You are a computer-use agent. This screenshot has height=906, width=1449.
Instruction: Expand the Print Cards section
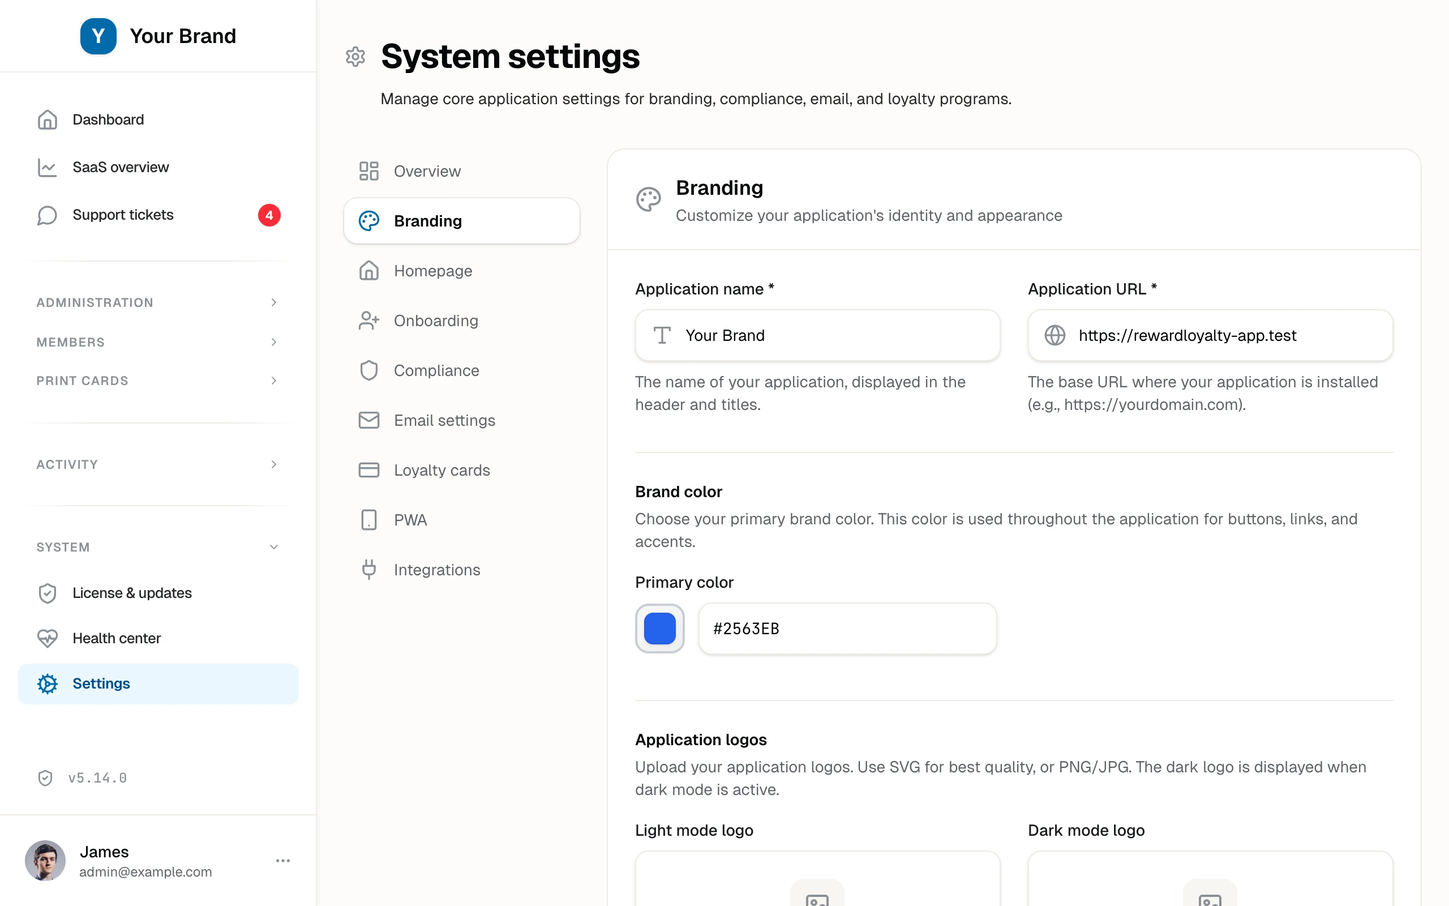click(x=158, y=381)
